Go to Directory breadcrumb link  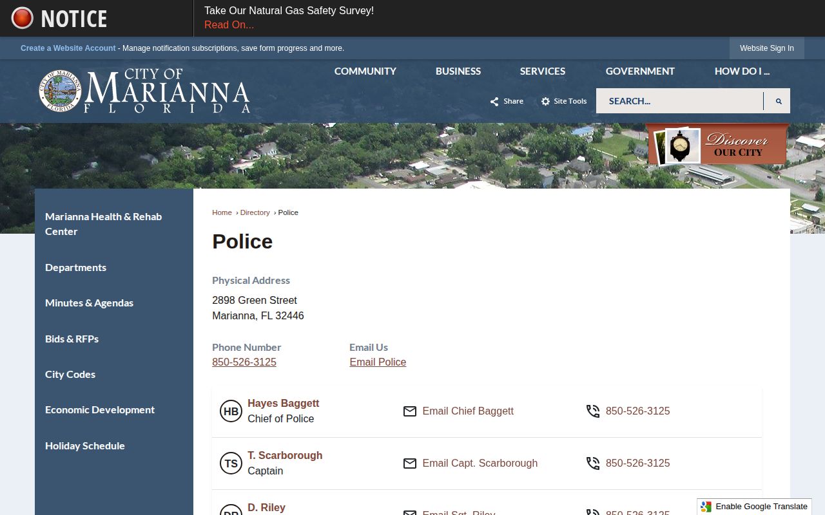pos(255,212)
